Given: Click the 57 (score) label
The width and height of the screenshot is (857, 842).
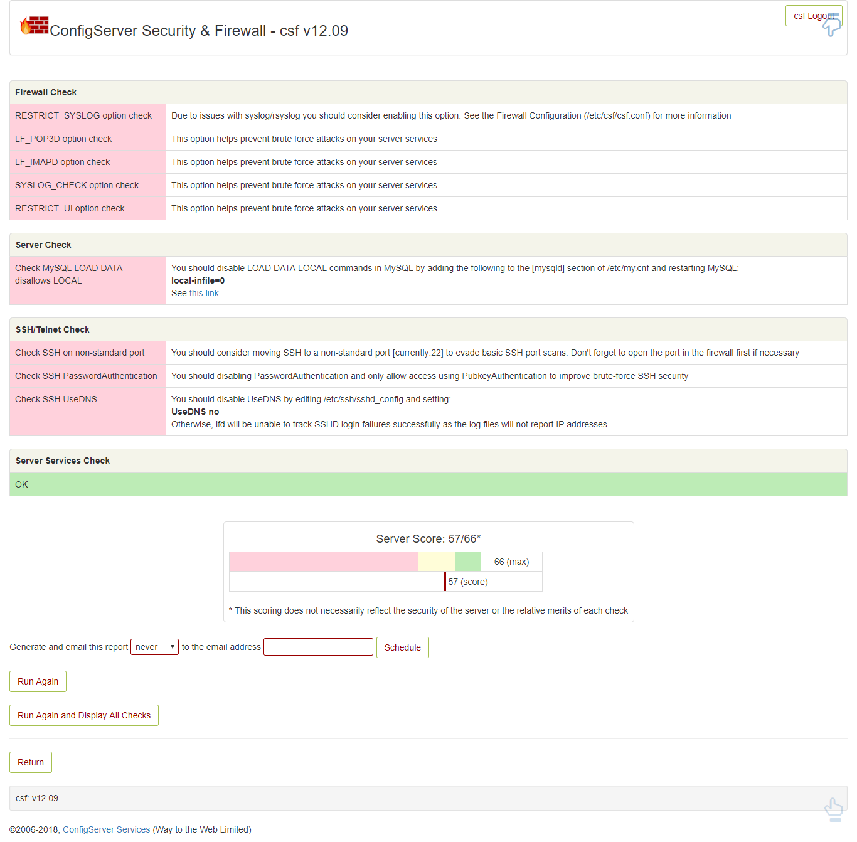Looking at the screenshot, I should [468, 582].
